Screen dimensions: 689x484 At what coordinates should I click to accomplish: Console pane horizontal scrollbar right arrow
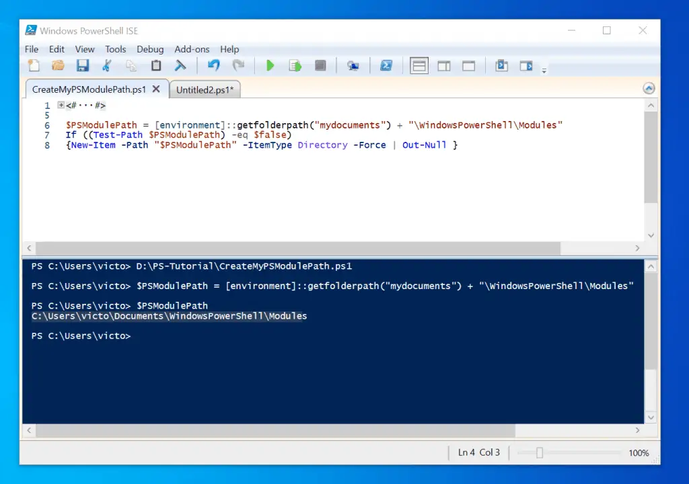[638, 430]
